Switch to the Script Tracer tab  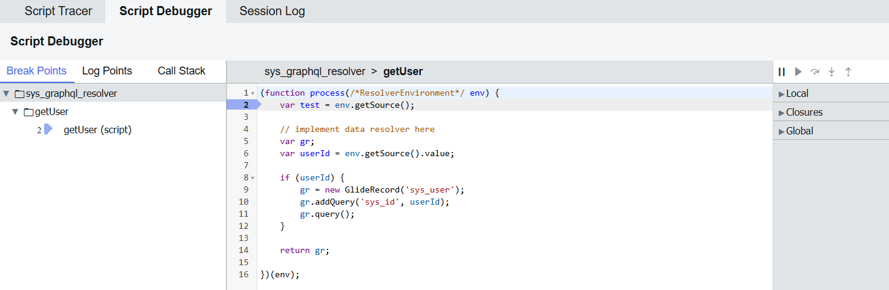point(58,12)
